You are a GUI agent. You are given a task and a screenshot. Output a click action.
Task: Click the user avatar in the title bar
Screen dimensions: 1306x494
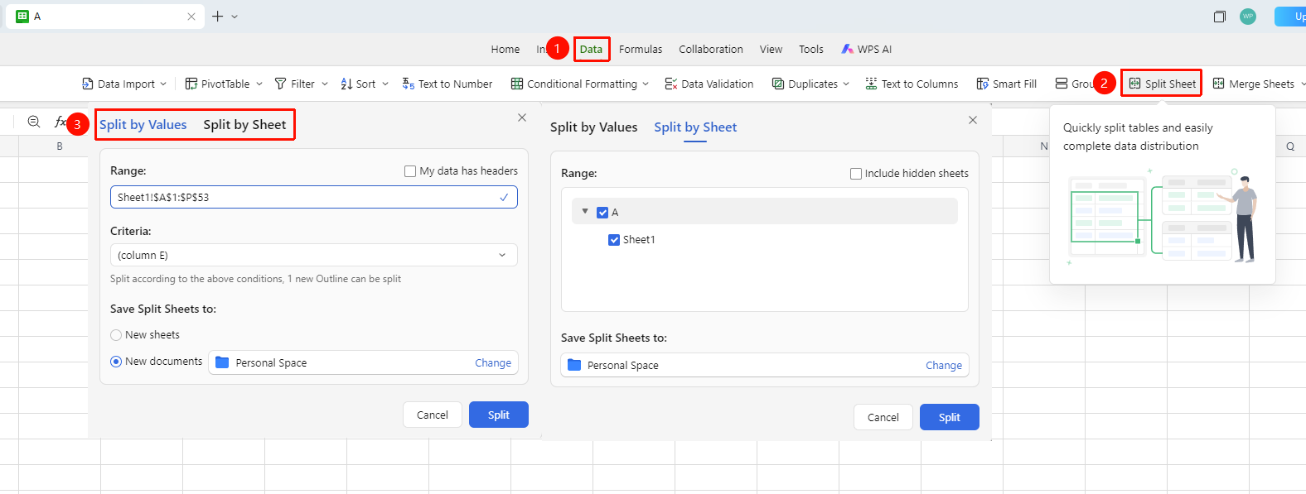coord(1248,17)
